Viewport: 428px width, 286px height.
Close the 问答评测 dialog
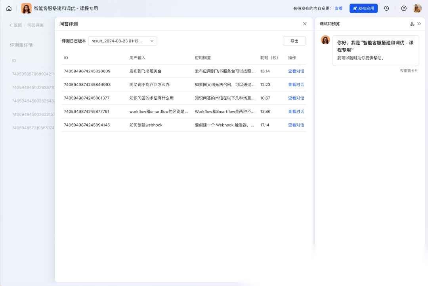point(305,24)
